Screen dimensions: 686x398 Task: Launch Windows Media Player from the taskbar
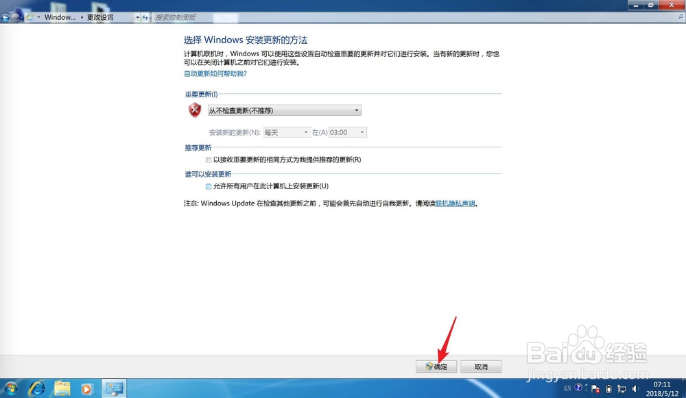(x=86, y=388)
